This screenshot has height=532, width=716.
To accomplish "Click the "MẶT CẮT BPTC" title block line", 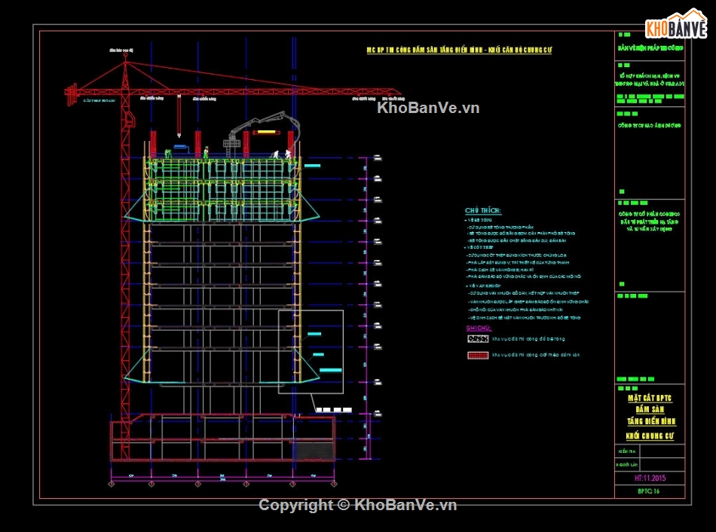I will pyautogui.click(x=650, y=398).
